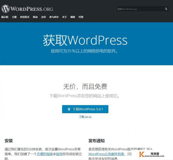Viewport: 173px width, 160px height.
Task: Click the 下载.tar.gz link
Action: tap(85, 117)
